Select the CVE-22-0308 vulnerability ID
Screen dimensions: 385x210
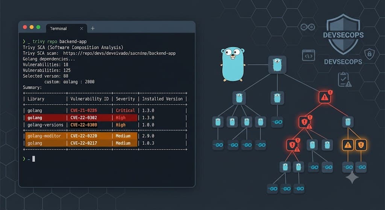[x=83, y=125]
